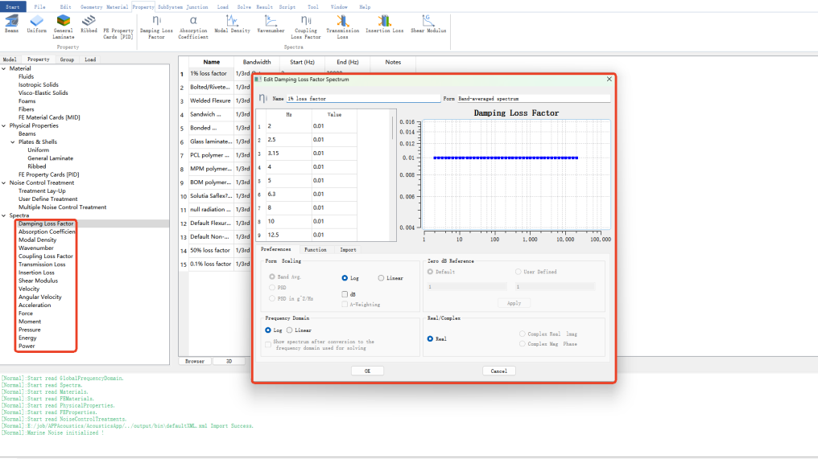Screen dimensions: 818x459
Task: Select Power in the Spectra tree
Action: (27, 346)
